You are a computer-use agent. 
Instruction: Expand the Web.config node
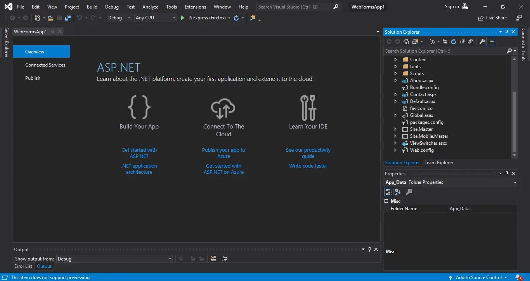[x=395, y=150]
